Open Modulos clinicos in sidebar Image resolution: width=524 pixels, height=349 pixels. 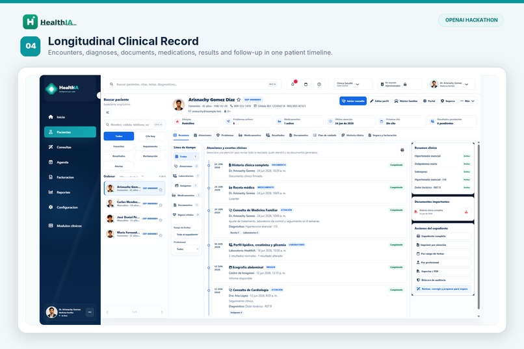point(70,226)
